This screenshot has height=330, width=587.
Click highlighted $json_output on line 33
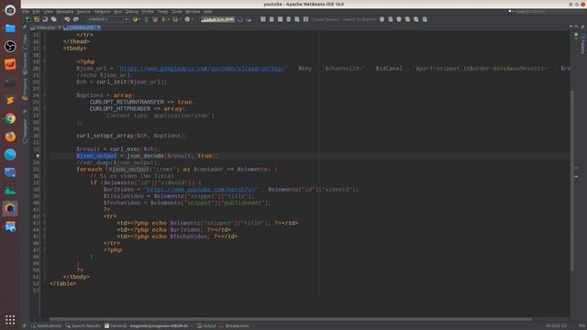[x=96, y=156]
